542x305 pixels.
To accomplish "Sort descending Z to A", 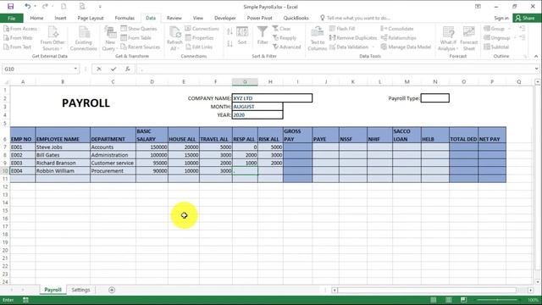I will point(230,44).
